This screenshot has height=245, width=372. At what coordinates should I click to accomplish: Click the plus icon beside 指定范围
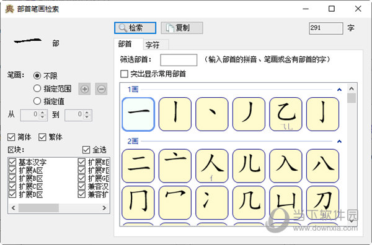point(85,89)
